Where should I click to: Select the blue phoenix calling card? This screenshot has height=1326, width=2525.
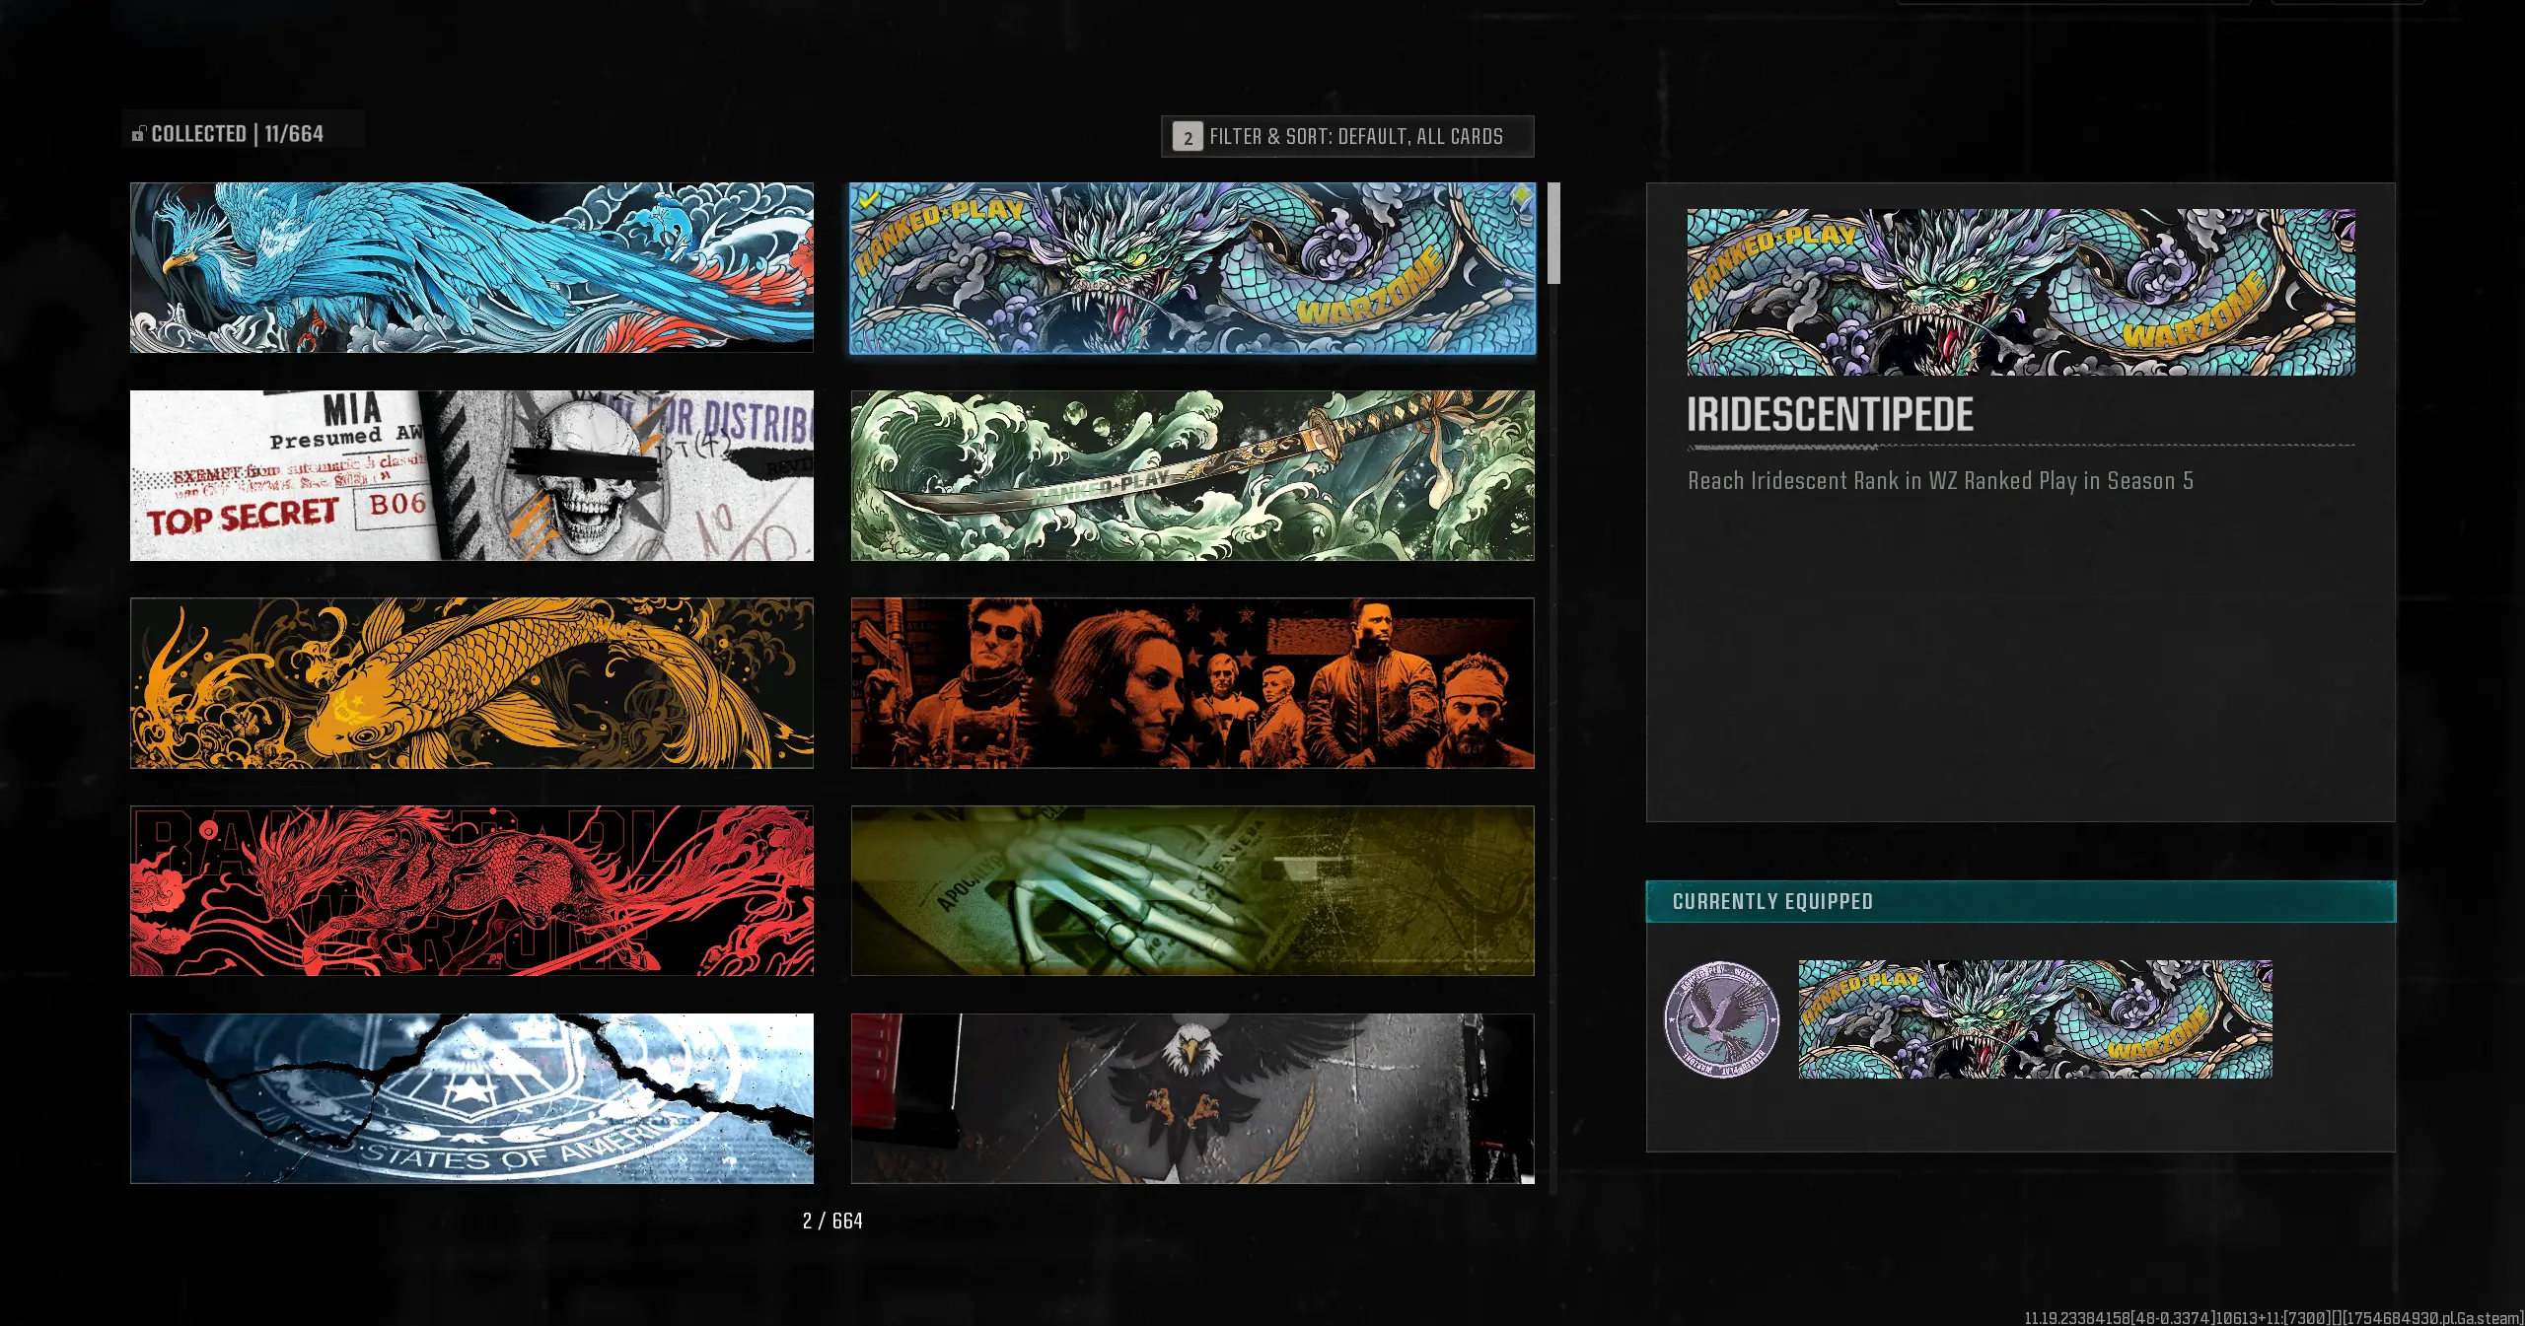pos(471,267)
